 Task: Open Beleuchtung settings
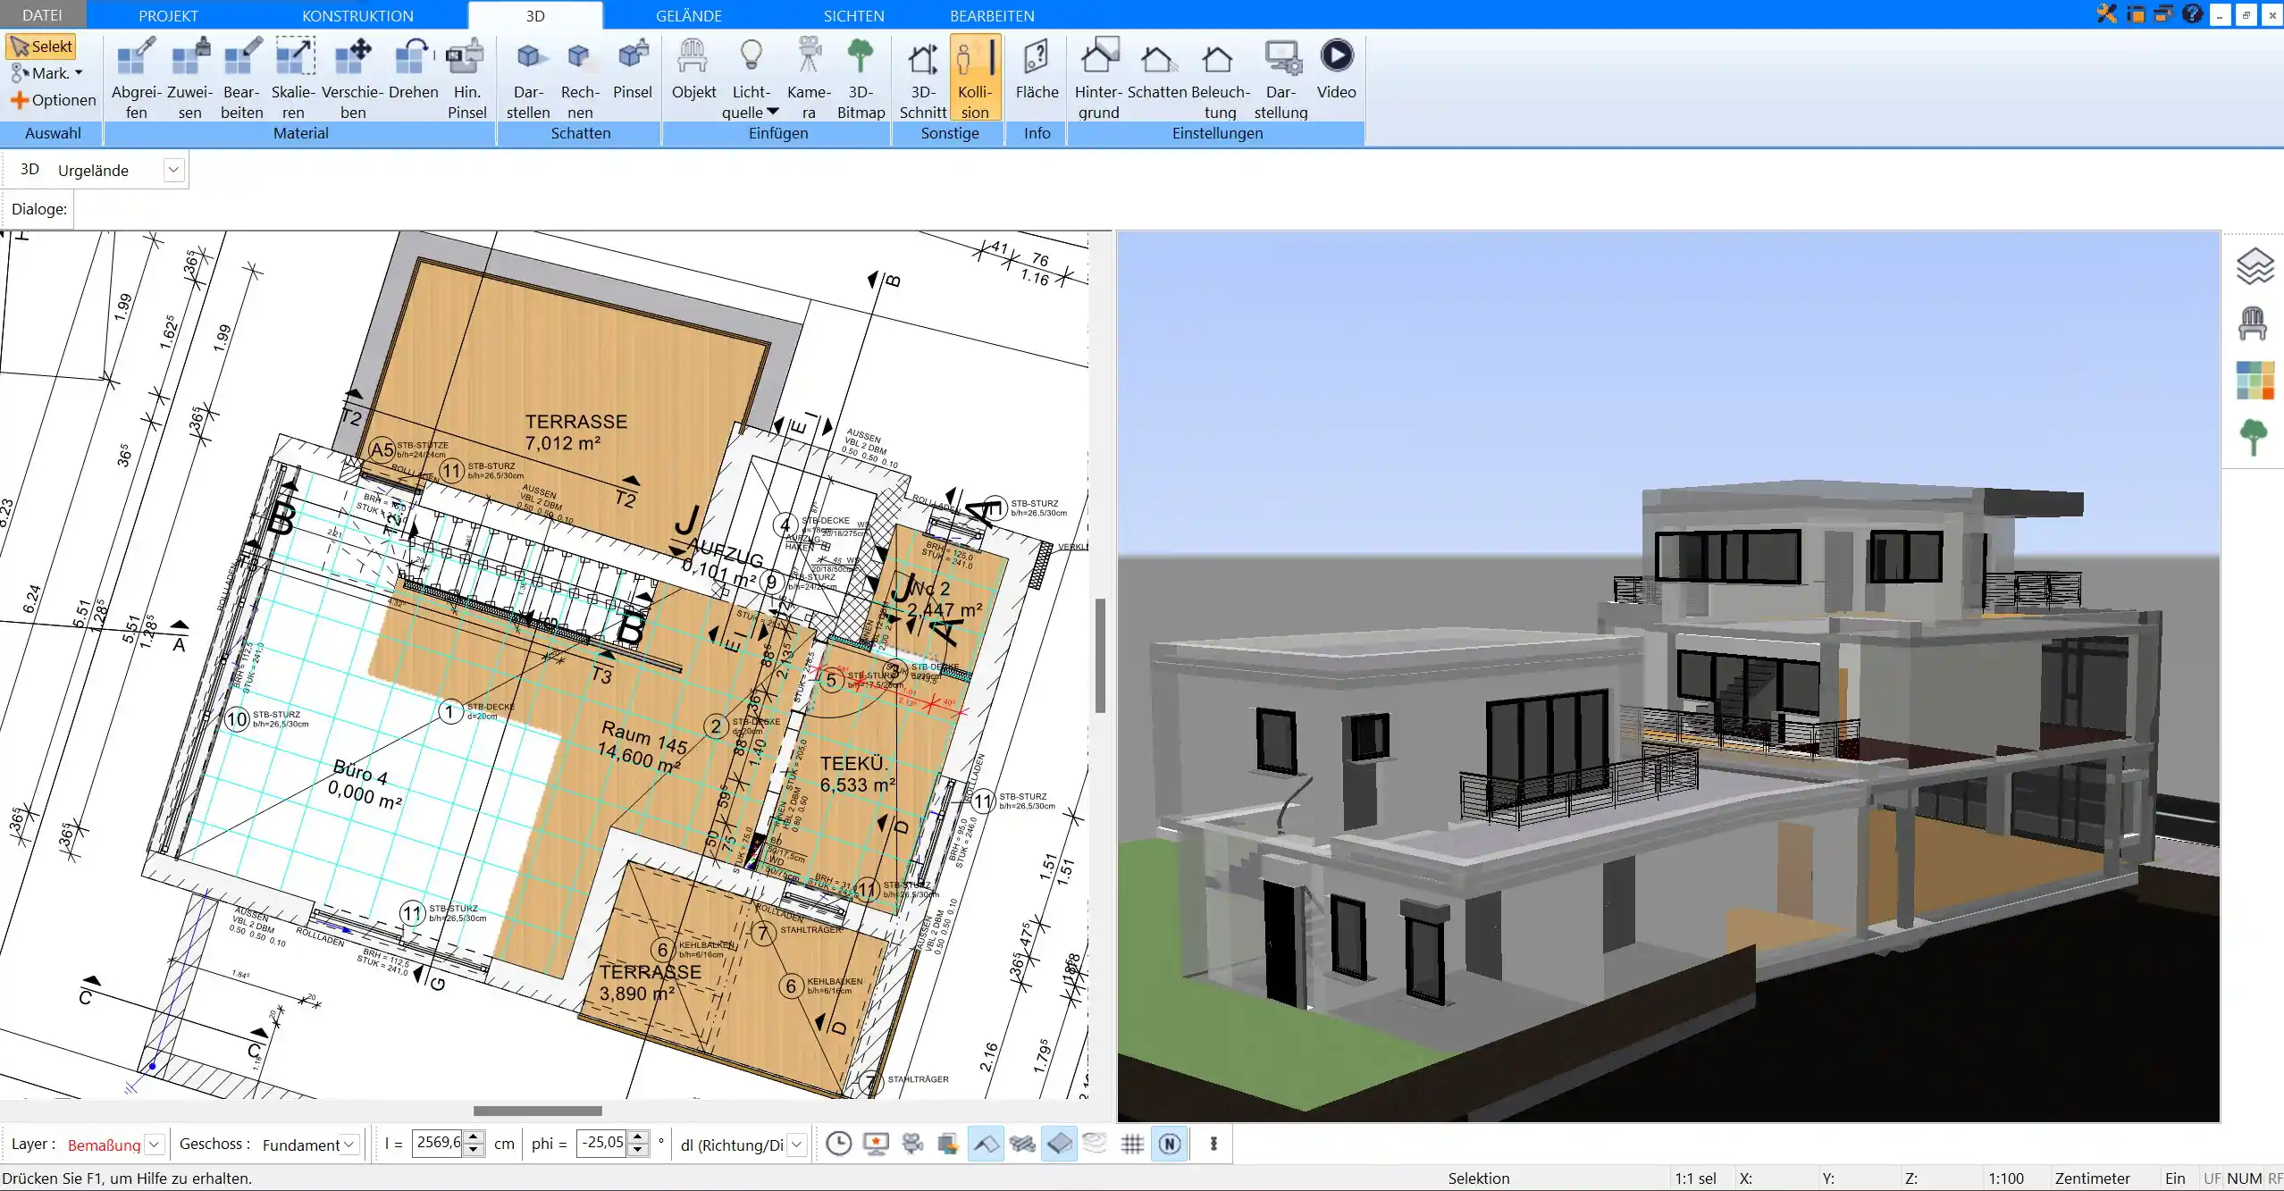(1220, 79)
